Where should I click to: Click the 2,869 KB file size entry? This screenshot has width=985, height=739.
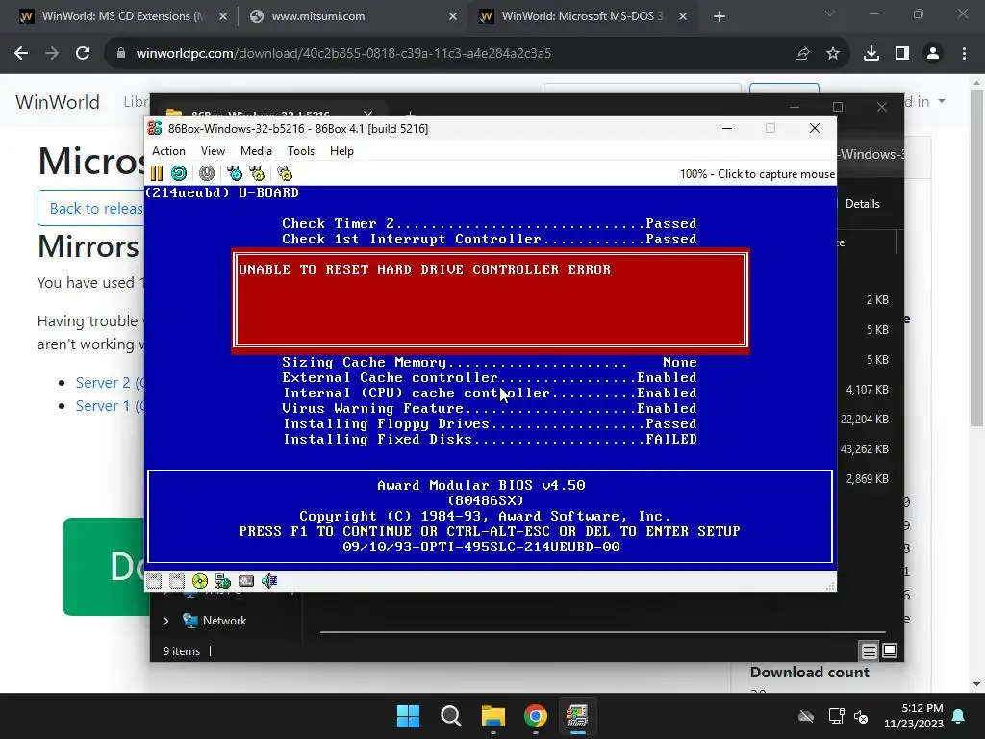867,479
